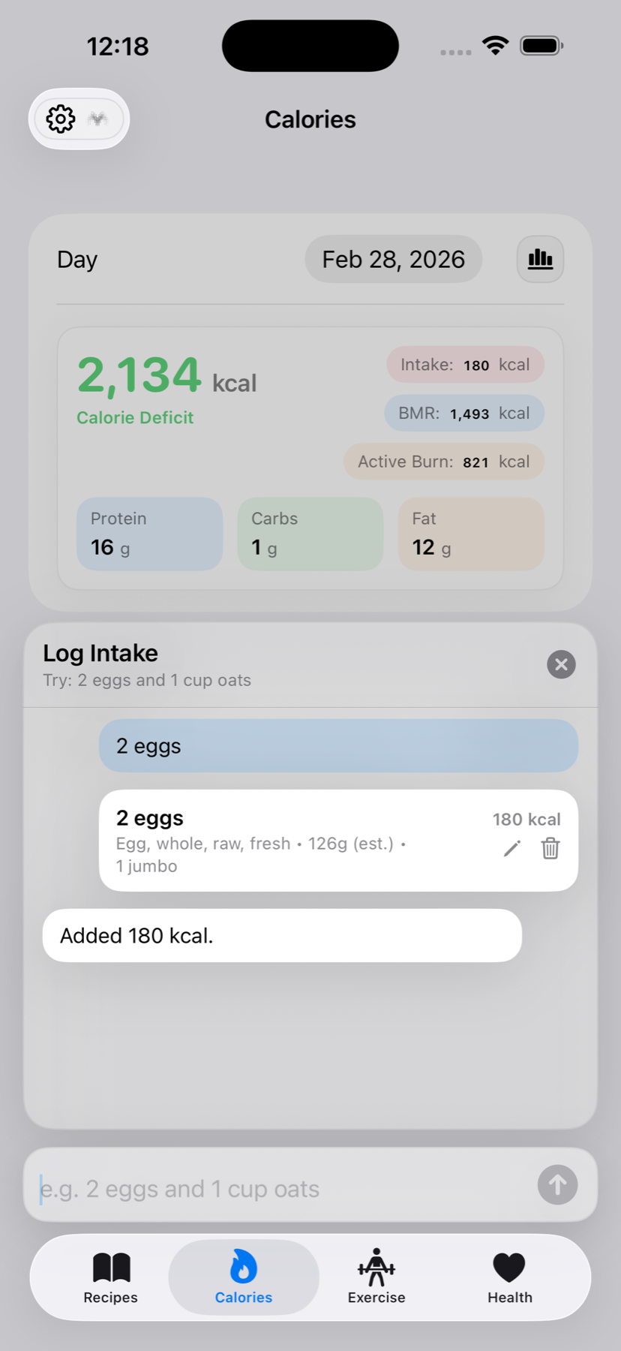The height and width of the screenshot is (1351, 621).
Task: Submit intake using the arrow send button
Action: click(557, 1185)
